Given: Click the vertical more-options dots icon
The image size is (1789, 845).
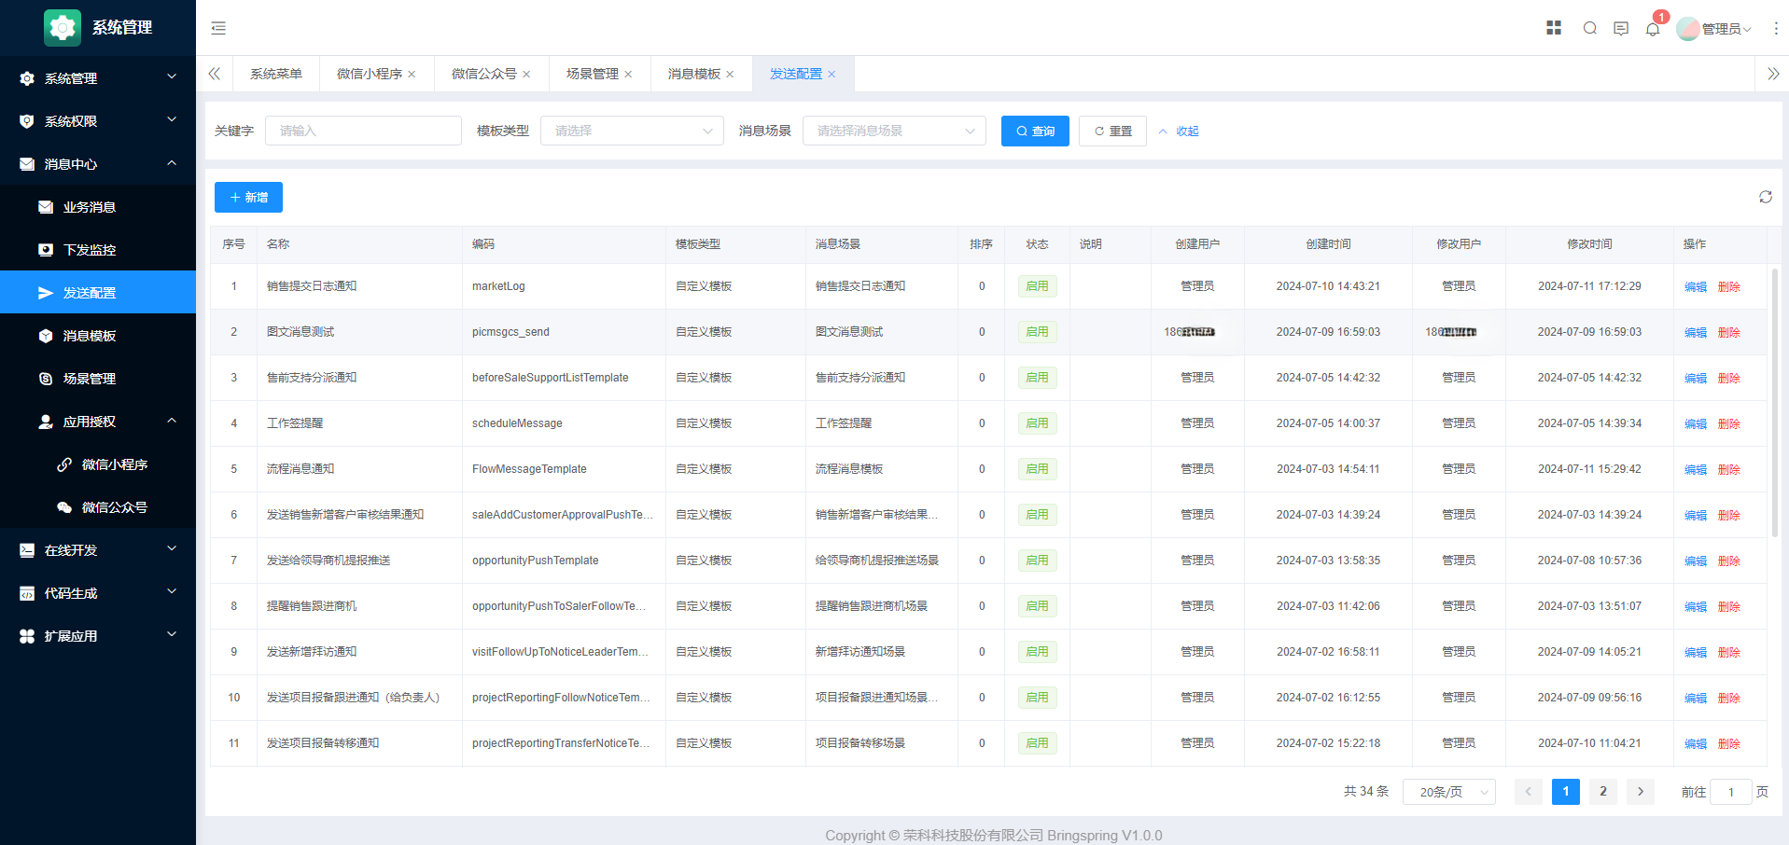Looking at the screenshot, I should 1776,29.
